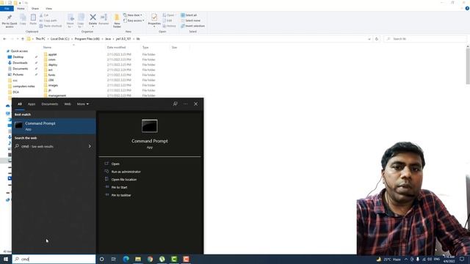This screenshot has height=264, width=470.
Task: Select the All search filter tab
Action: 20,104
